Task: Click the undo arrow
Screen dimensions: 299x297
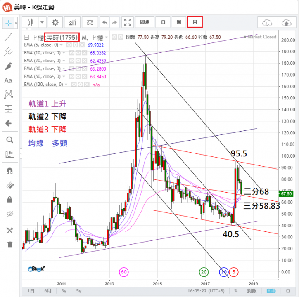Action: 104,22
